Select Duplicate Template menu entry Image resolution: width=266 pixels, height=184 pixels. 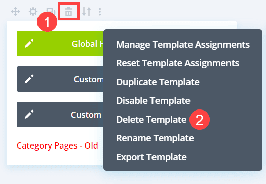(x=158, y=82)
